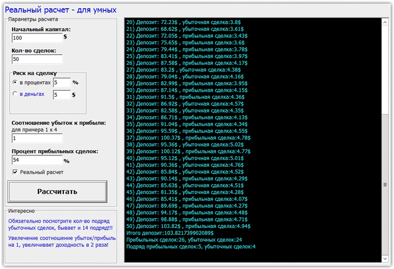
Task: Toggle the Реальный расчет checkbox
Action: (x=15, y=172)
